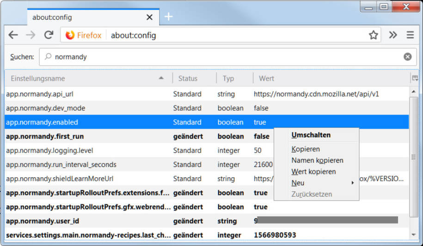Open the Firefox hamburger menu

coord(410,35)
